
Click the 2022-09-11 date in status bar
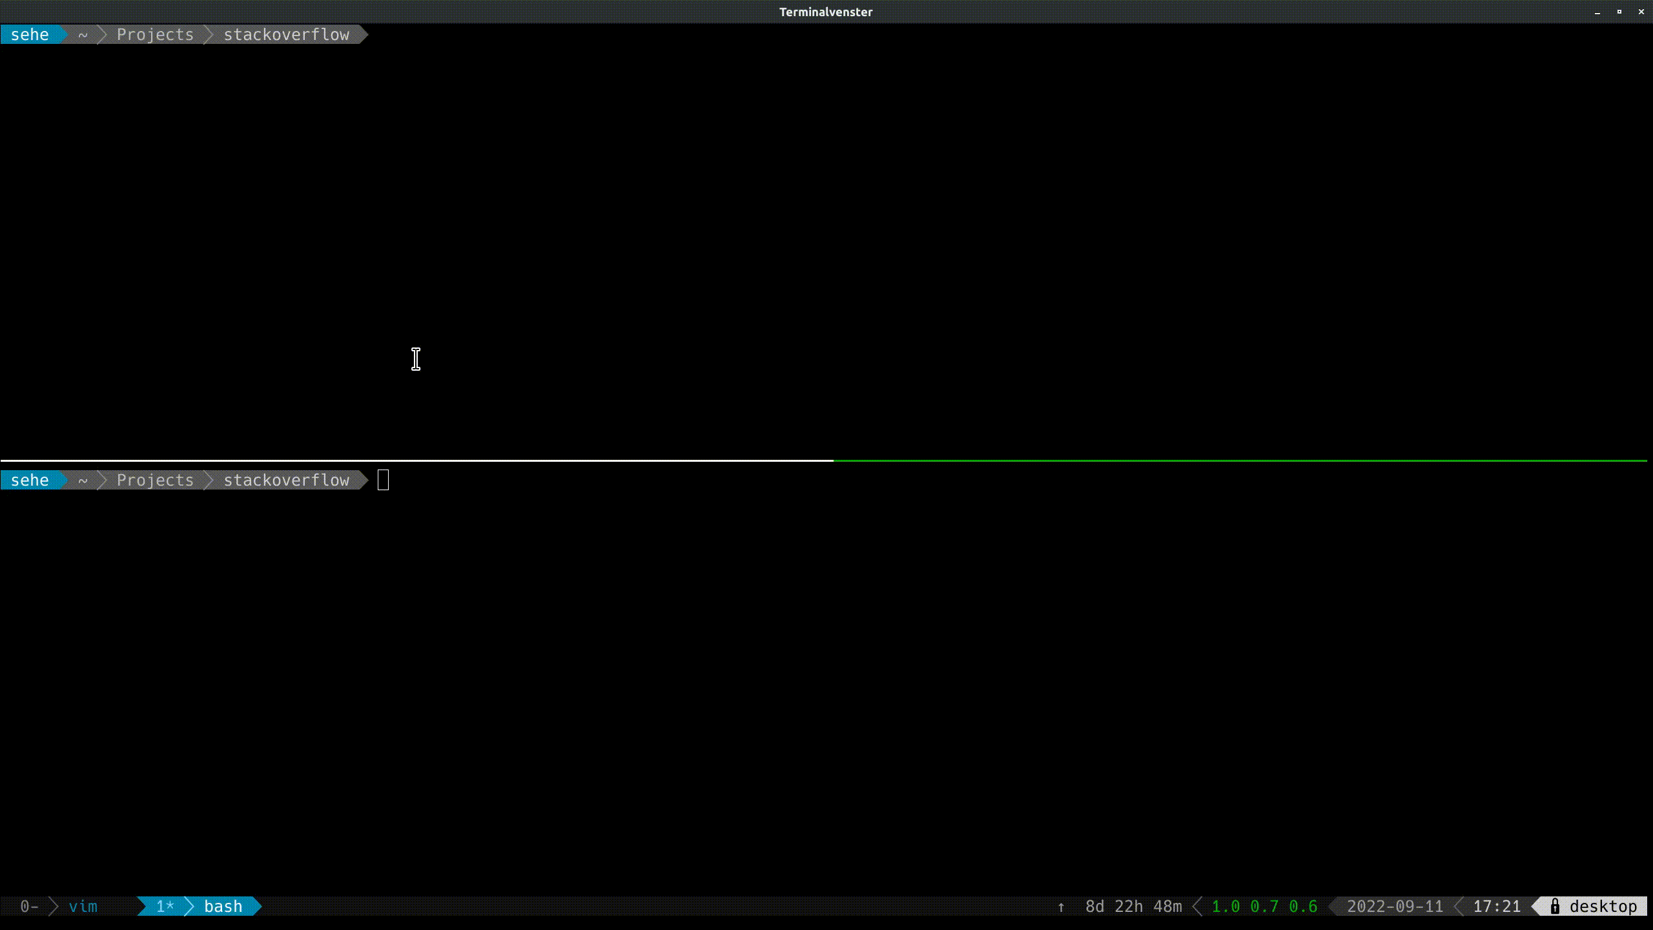pos(1395,906)
